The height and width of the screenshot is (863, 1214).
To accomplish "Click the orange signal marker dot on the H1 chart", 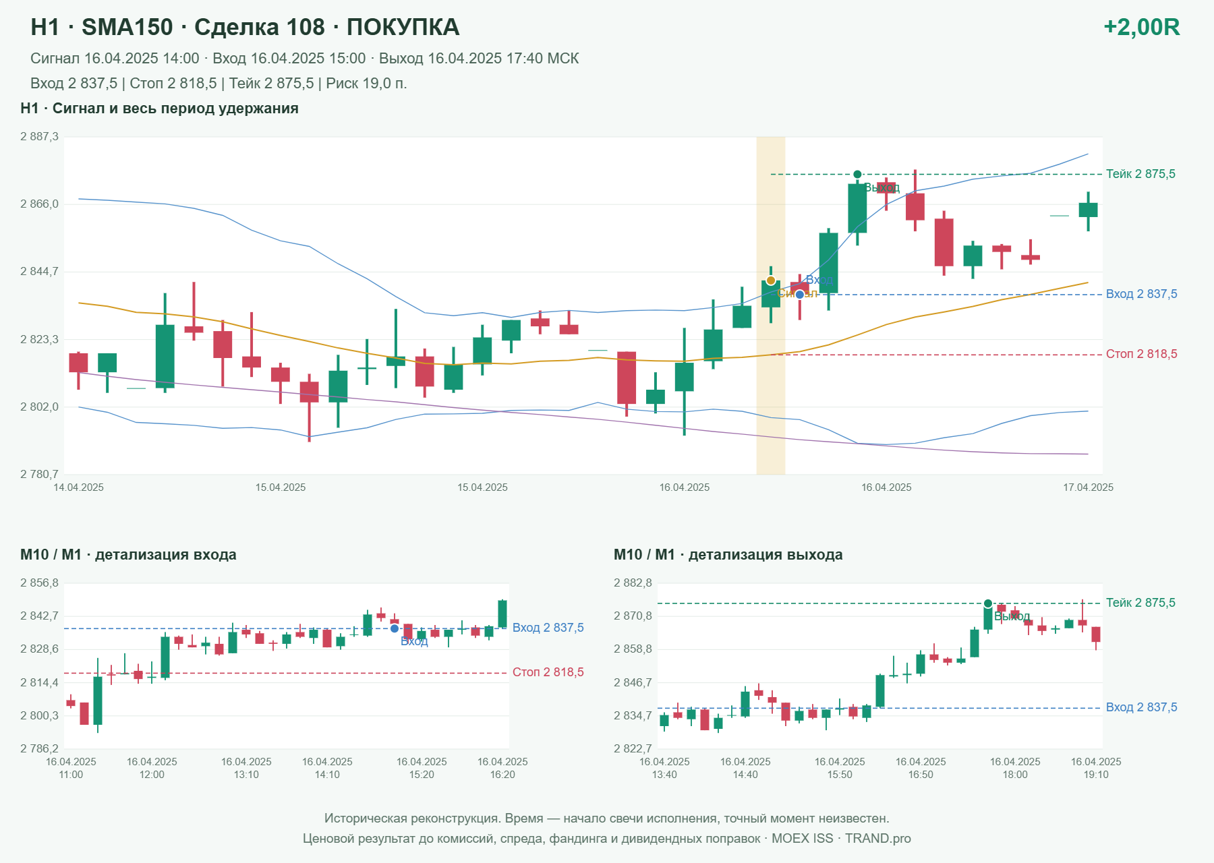I will pyautogui.click(x=771, y=280).
